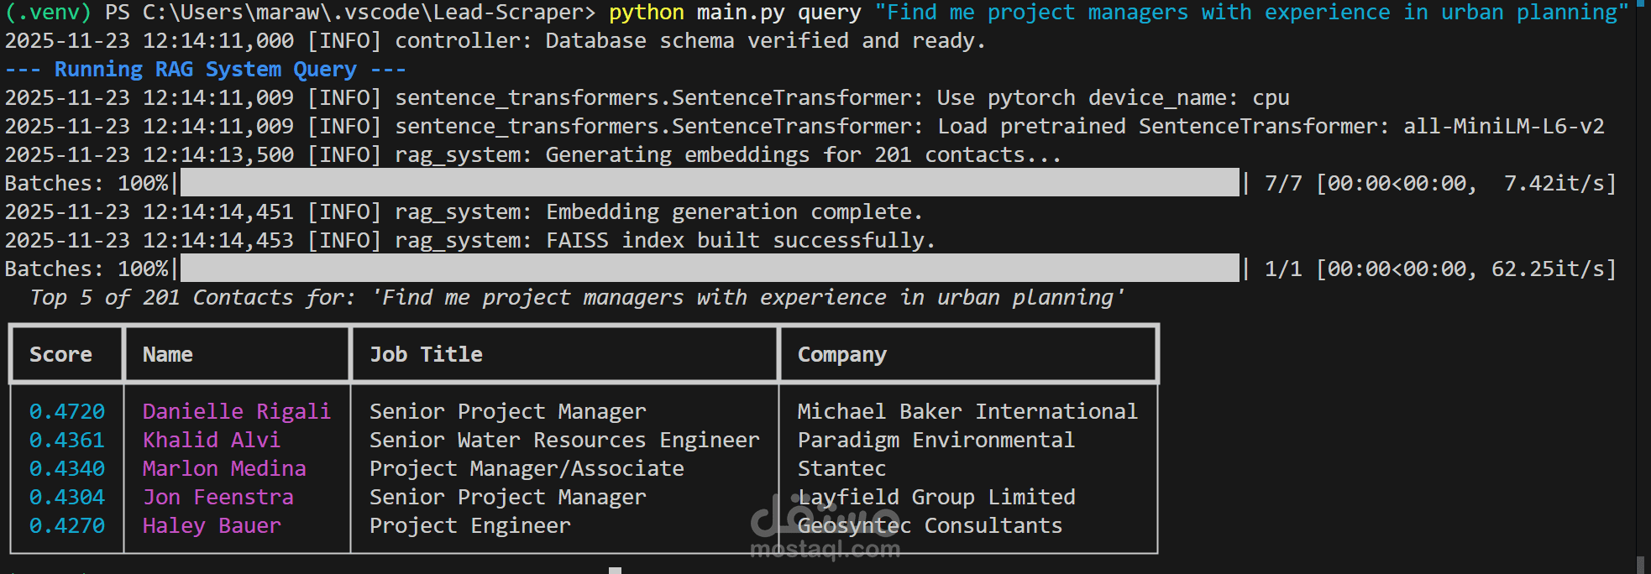Select the name Danielle Rigali

(236, 411)
